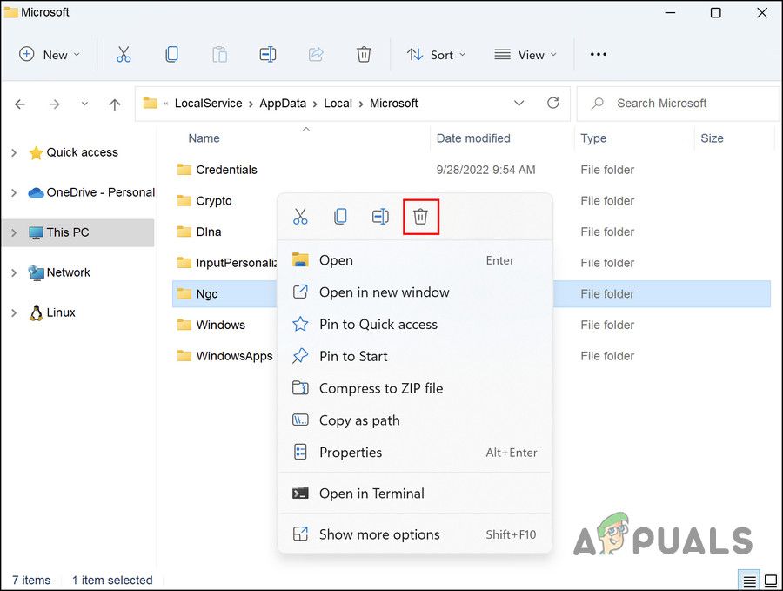Image resolution: width=783 pixels, height=591 pixels.
Task: Open the Sort dropdown menu
Action: click(x=436, y=55)
